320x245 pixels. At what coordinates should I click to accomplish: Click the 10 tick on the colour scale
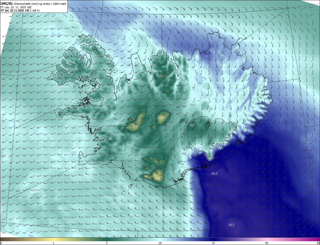[160, 243]
